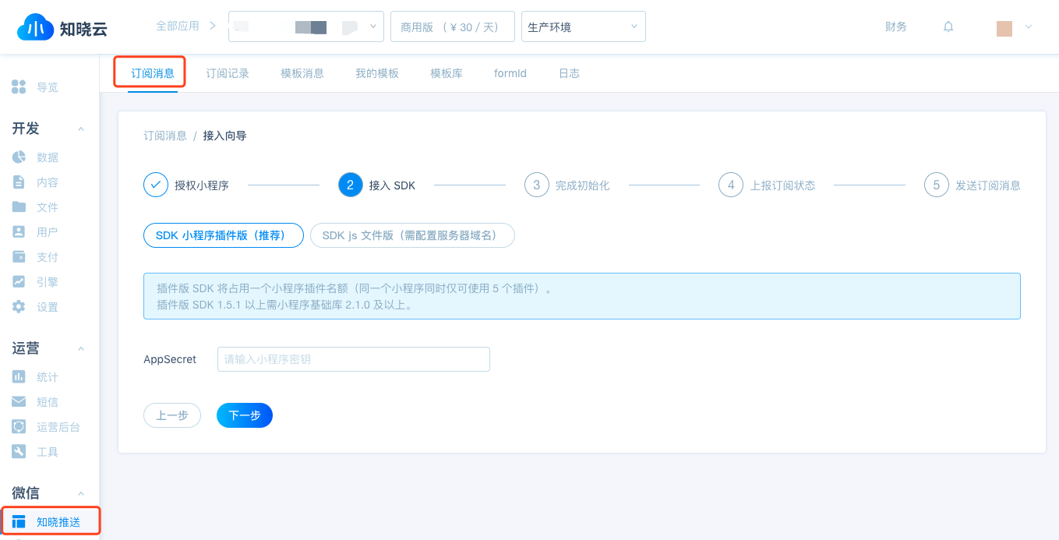The width and height of the screenshot is (1059, 540).
Task: Click step 3 circle 完成初始化
Action: 536,185
